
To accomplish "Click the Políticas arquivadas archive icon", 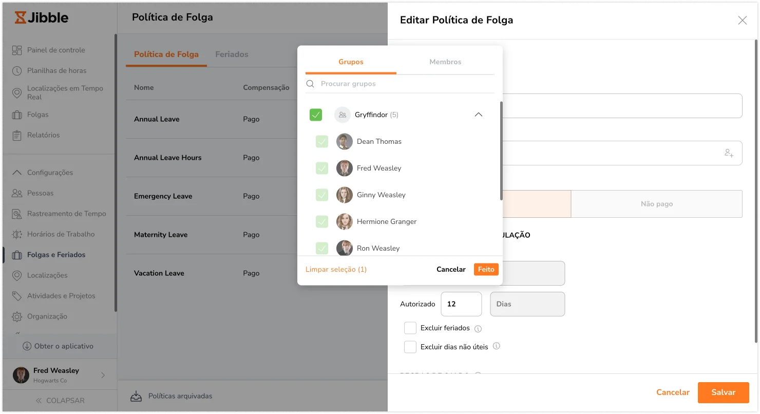I will coord(136,396).
